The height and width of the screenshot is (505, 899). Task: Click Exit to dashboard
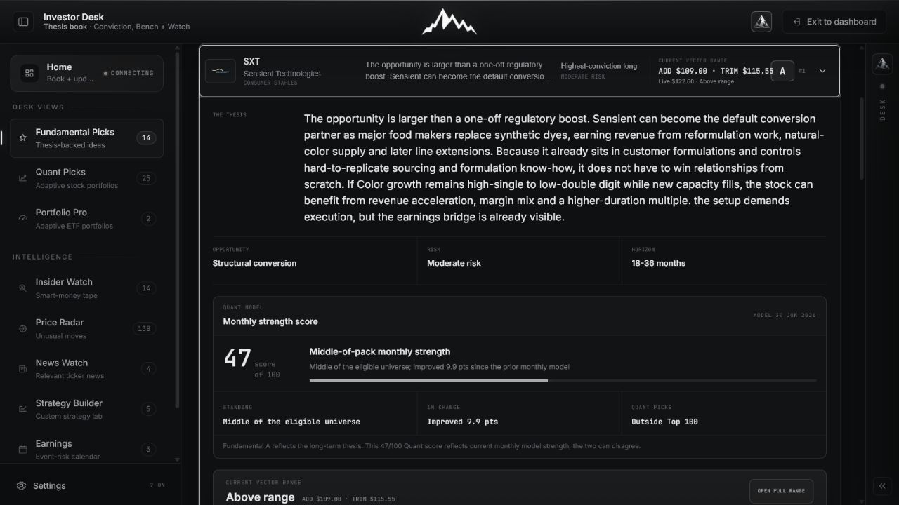834,22
